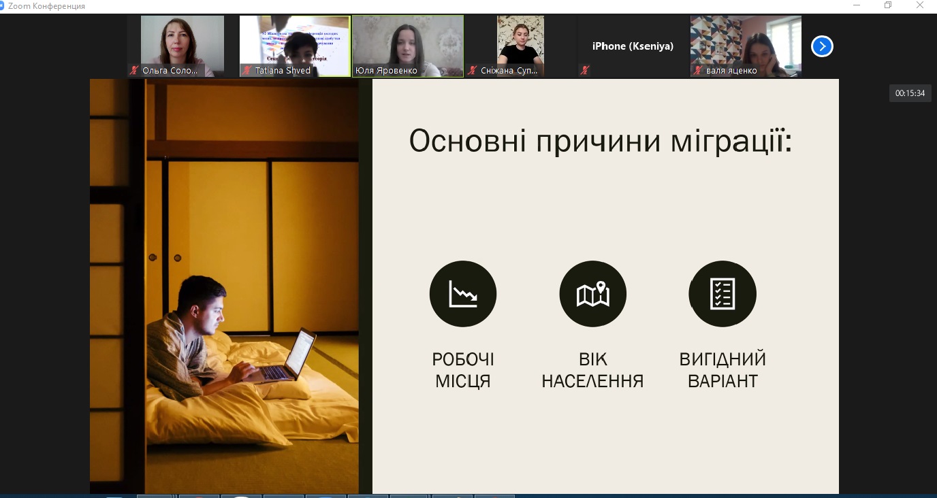937x498 pixels.
Task: Click the checklist icon above ВИГІДНИЙ ВАРІАНТ
Action: click(722, 294)
